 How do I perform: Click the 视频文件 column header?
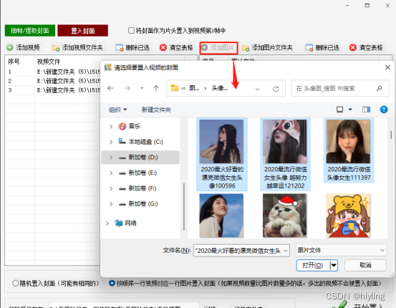[x=49, y=62]
